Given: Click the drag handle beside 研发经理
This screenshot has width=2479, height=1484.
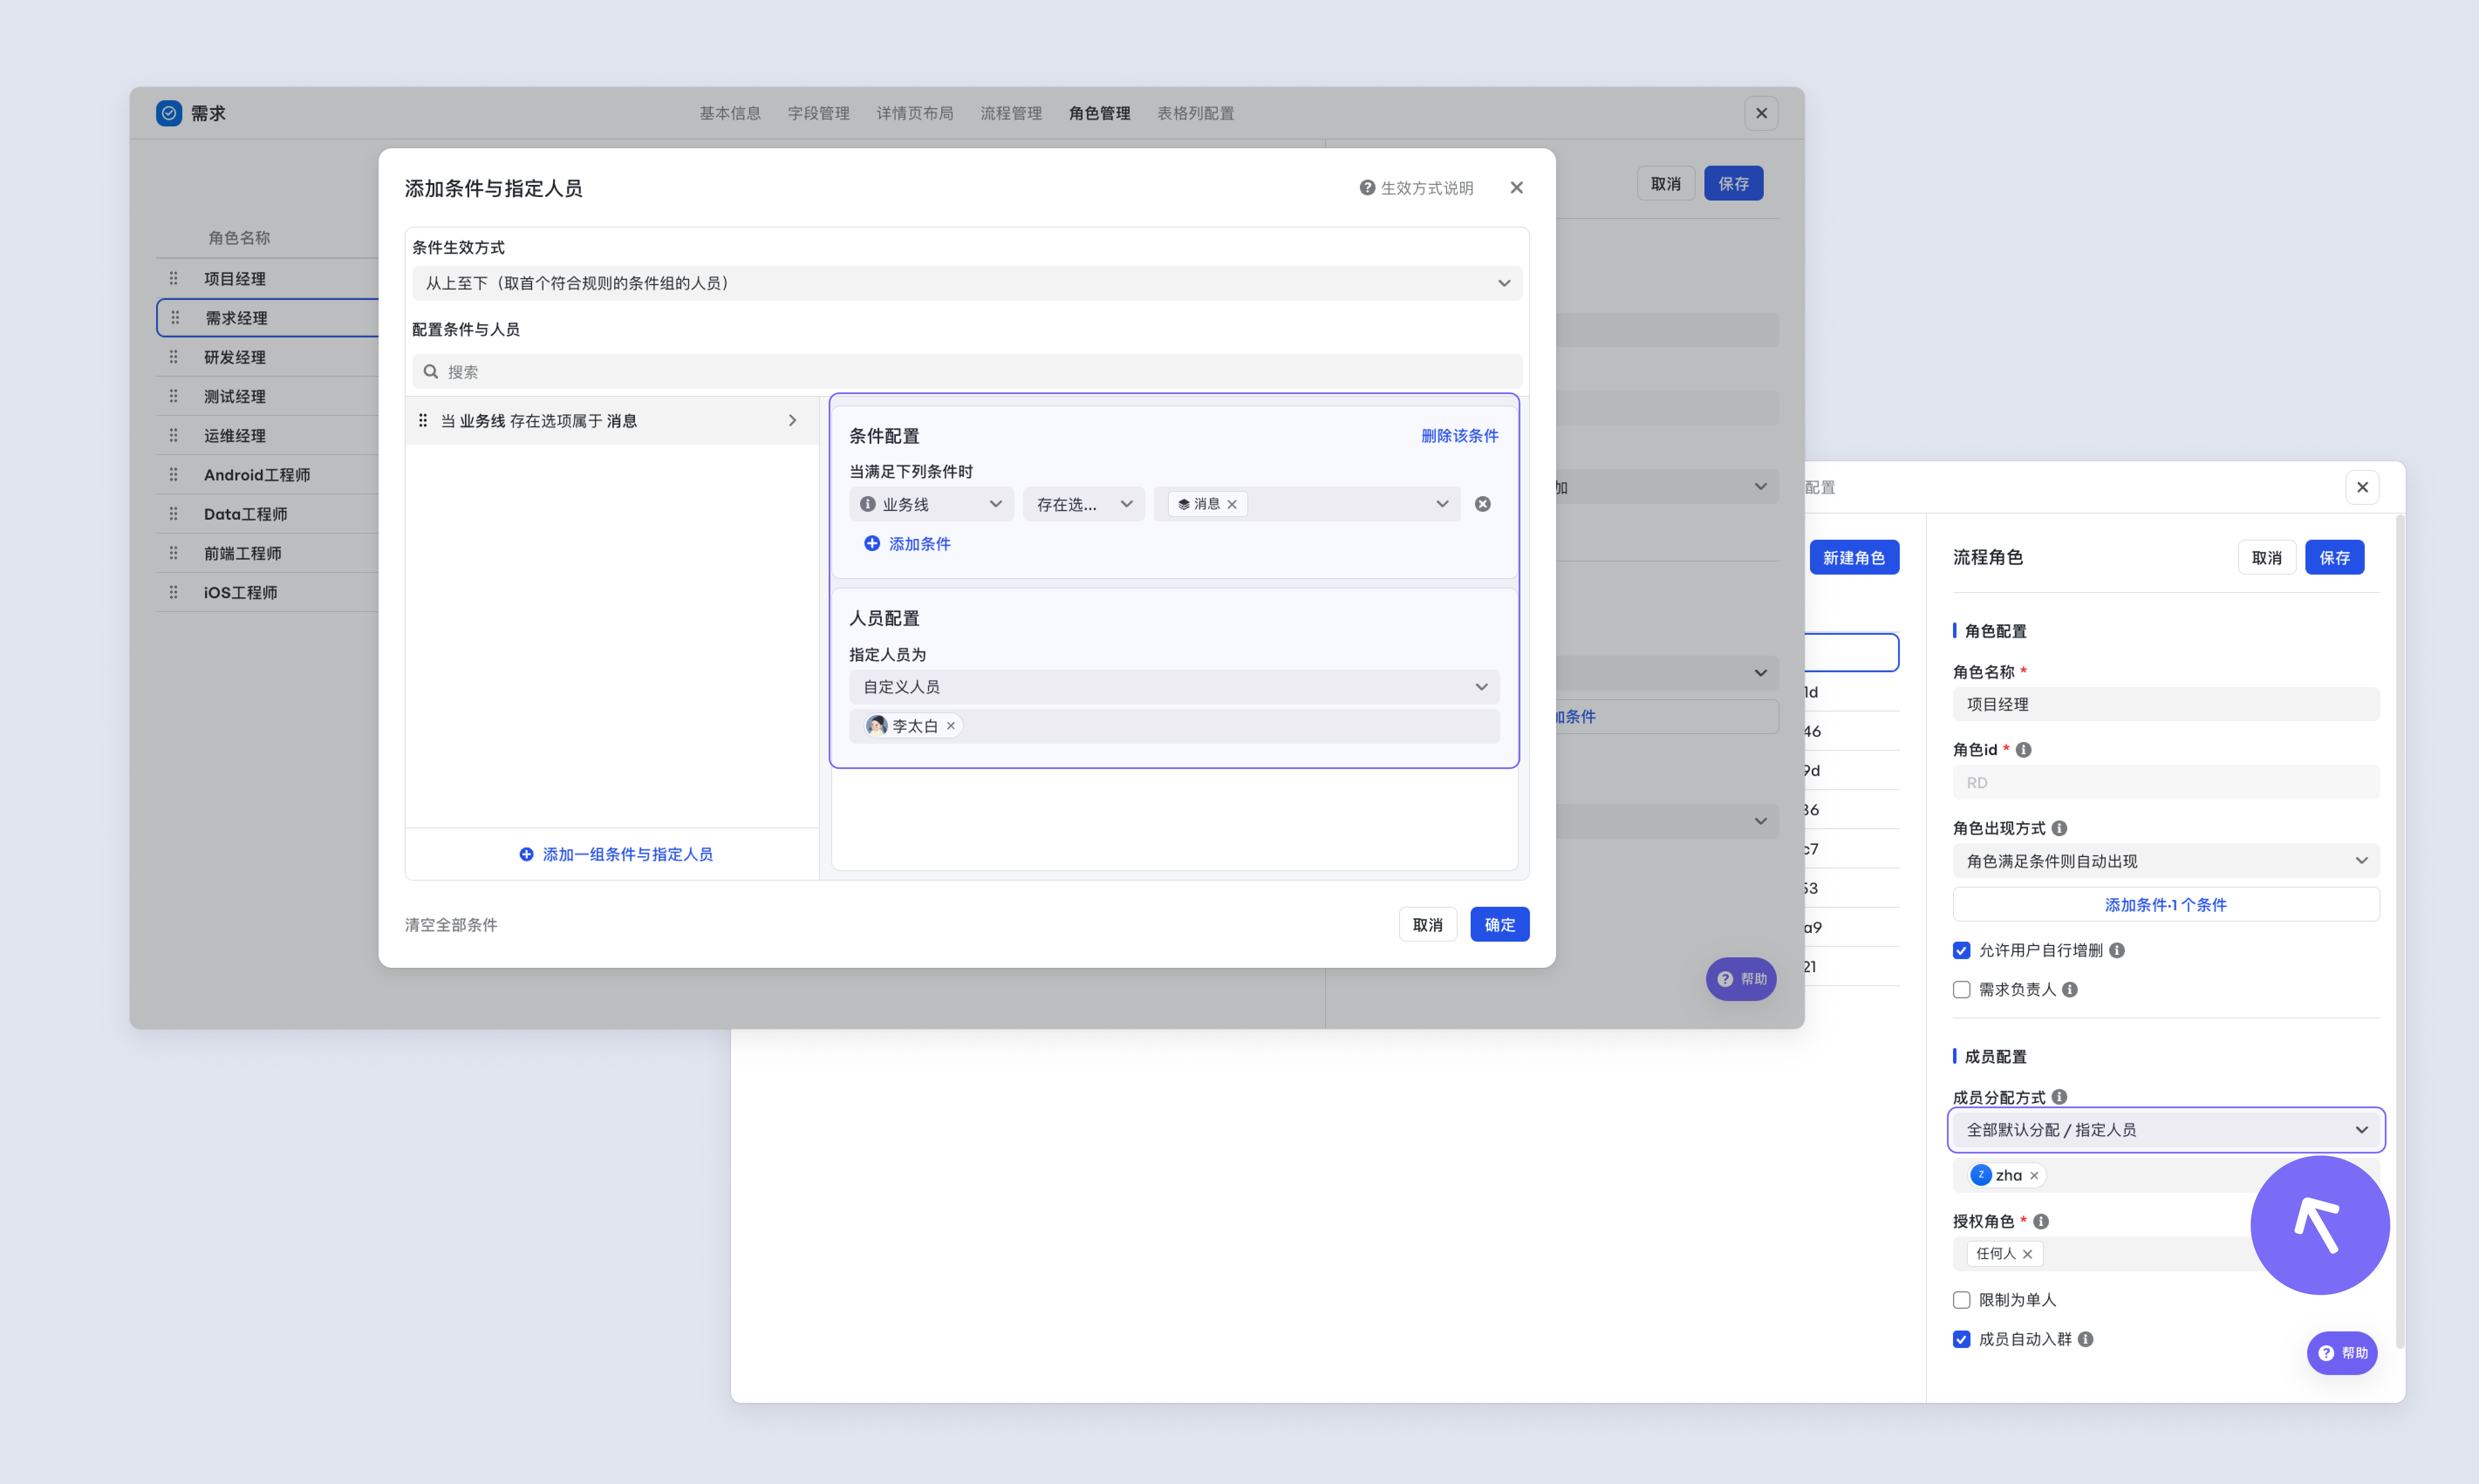Looking at the screenshot, I should coord(174,357).
